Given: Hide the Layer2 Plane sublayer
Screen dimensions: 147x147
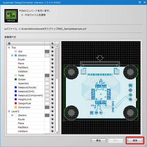Looking at the screenshot, I should (52, 123).
